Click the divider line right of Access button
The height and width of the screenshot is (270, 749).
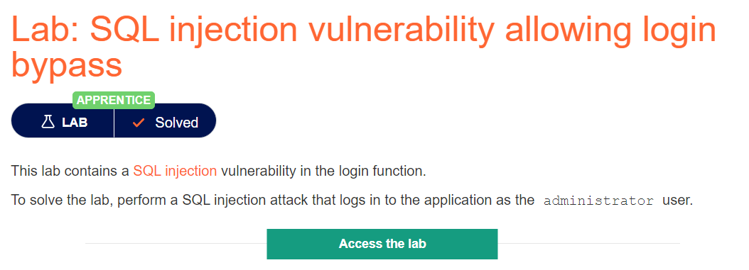(x=588, y=243)
